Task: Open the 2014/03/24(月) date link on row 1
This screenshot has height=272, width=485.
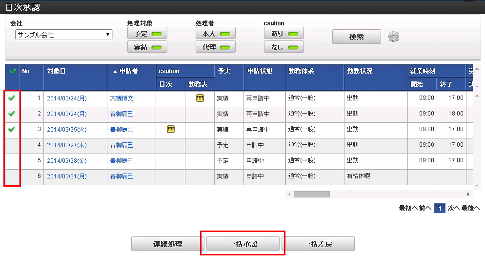Action: pyautogui.click(x=67, y=98)
